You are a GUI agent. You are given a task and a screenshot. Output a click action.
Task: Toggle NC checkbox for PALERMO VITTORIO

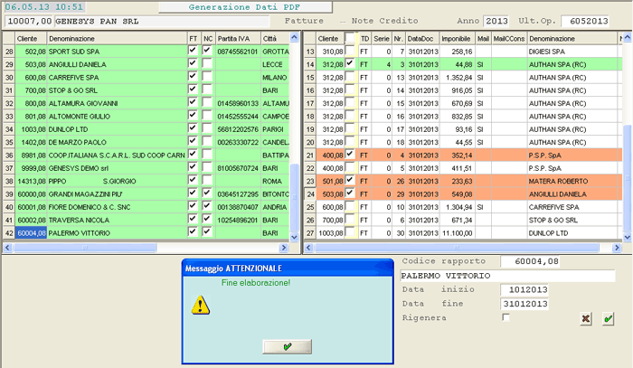207,232
